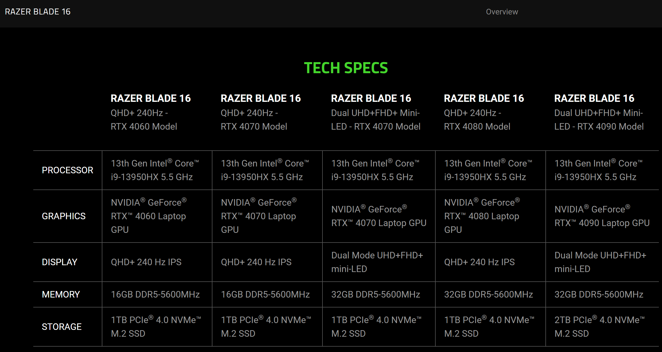Click the 16GB DDR5 memory cell for RTX 4060
The height and width of the screenshot is (352, 662).
pyautogui.click(x=155, y=294)
